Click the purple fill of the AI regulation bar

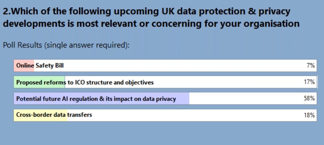(x=182, y=98)
